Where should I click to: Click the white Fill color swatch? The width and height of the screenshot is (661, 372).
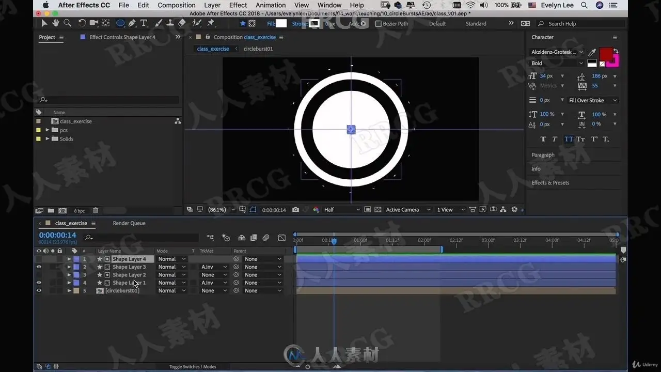[281, 24]
